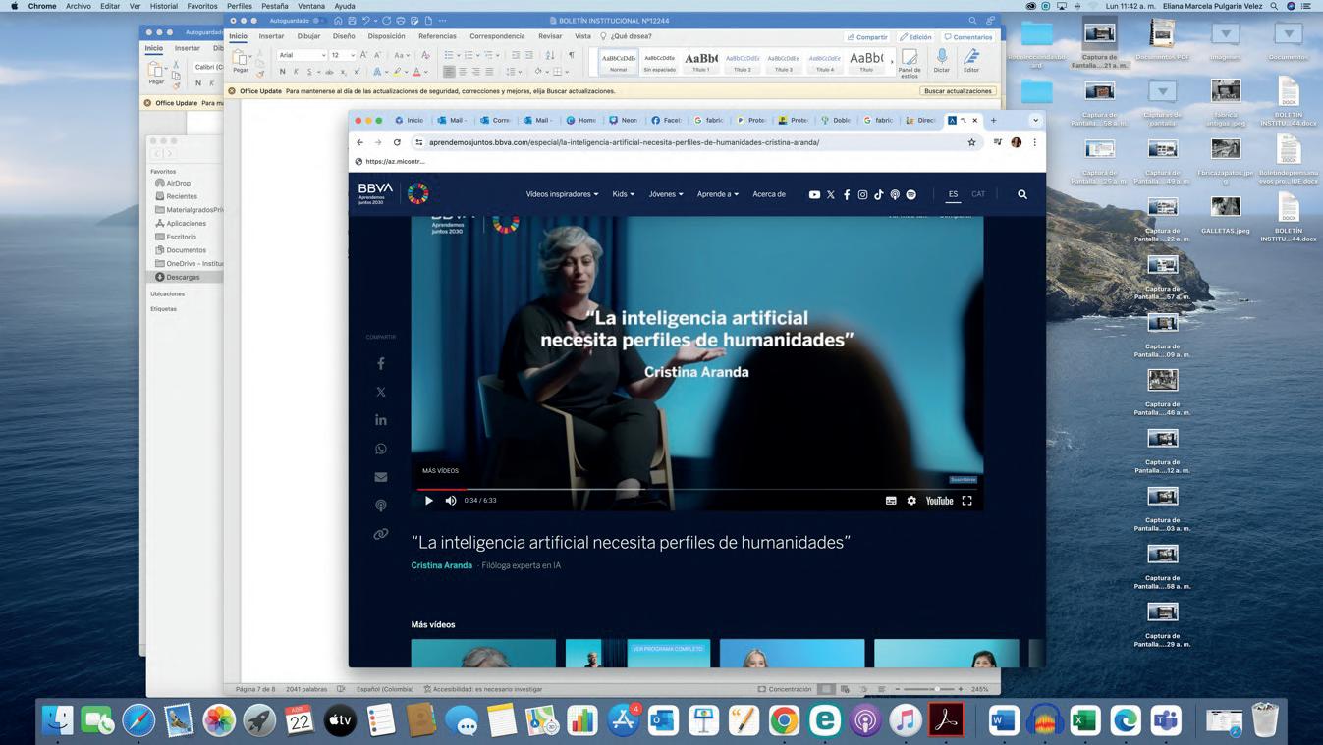The height and width of the screenshot is (745, 1323).
Task: Open the Panel de estilos in Word
Action: (910, 63)
